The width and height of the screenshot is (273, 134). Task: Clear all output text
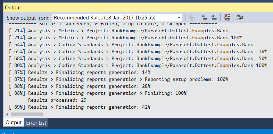(227, 17)
